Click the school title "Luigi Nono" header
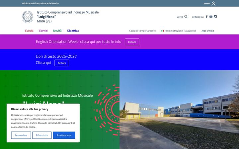The width and height of the screenshot is (239, 149). click(x=46, y=17)
